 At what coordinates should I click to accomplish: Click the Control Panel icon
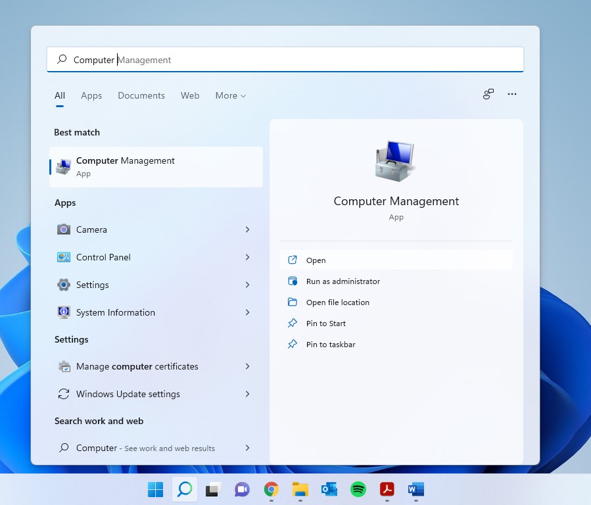[64, 257]
